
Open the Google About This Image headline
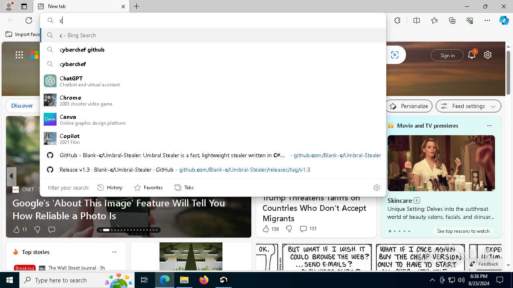point(119,209)
